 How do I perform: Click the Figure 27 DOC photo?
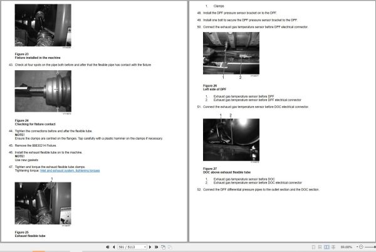(x=231, y=140)
